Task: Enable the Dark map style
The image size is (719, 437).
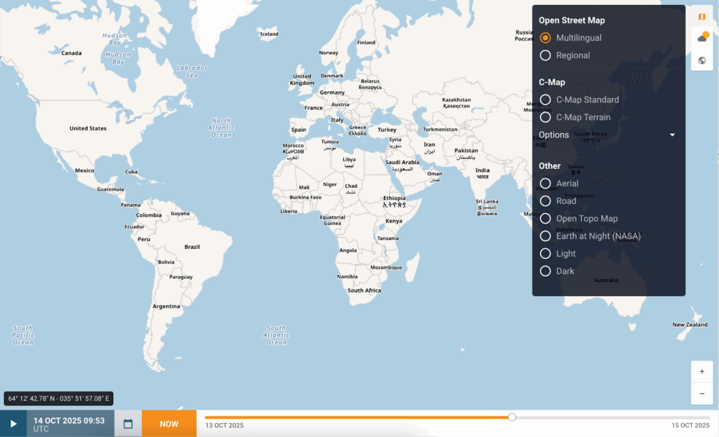Action: click(x=546, y=271)
